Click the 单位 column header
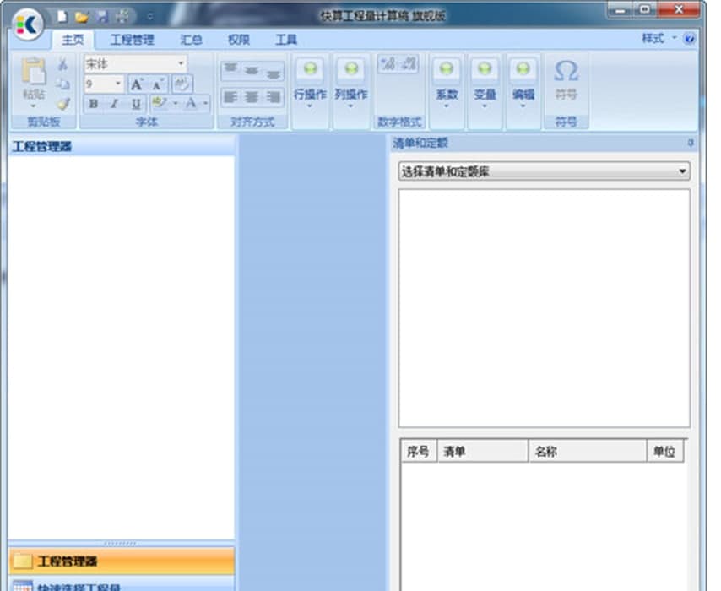 click(665, 451)
